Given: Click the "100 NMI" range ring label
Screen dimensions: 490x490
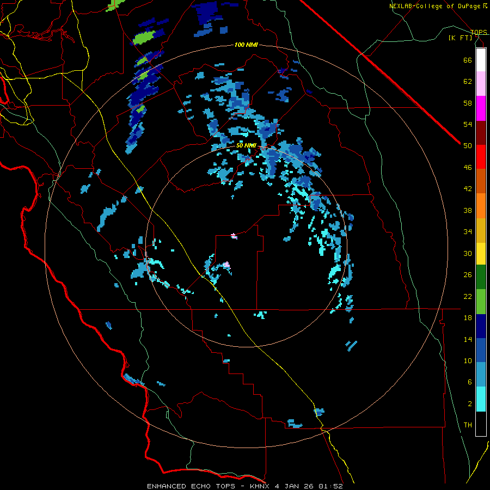Looking at the screenshot, I should coord(246,45).
